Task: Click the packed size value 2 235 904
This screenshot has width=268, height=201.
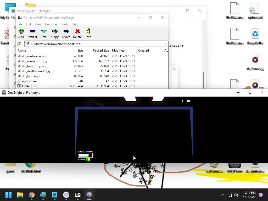Action: pyautogui.click(x=102, y=86)
